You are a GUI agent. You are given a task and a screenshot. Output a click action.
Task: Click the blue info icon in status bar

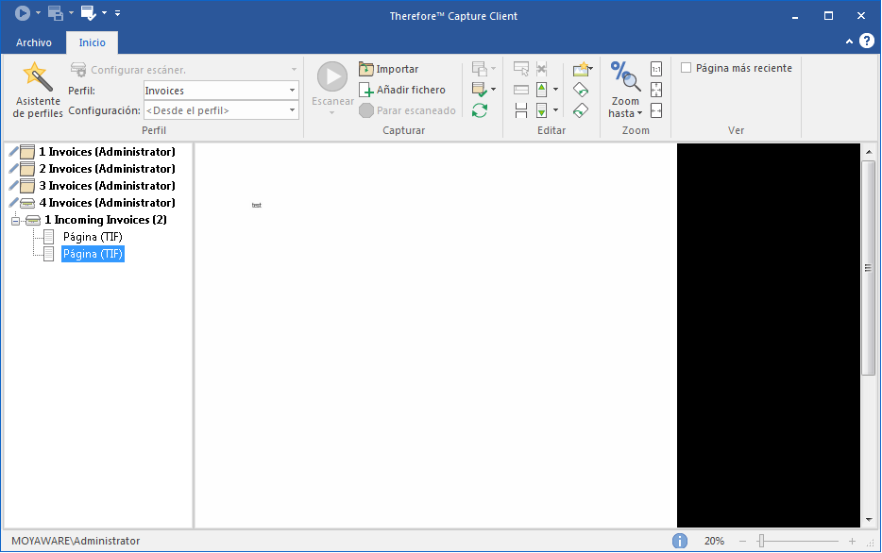(x=680, y=541)
